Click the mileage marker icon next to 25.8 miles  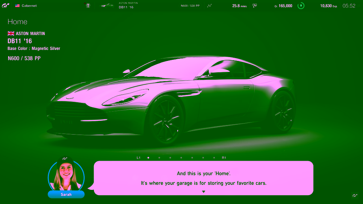point(255,5)
